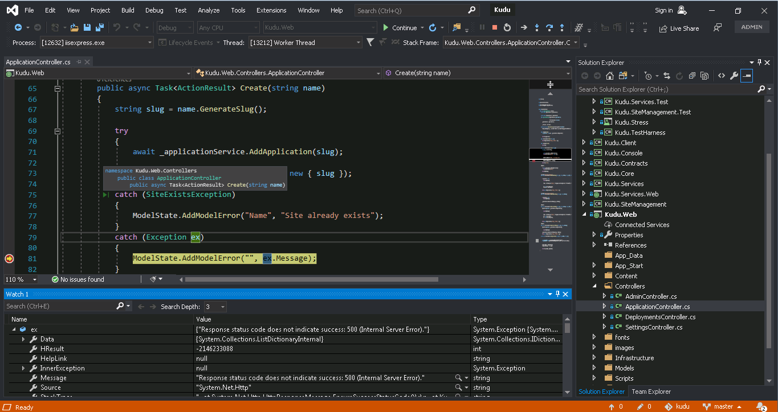Click View Code icon in Solution Explorer
Screen dimensions: 778x412
(x=721, y=76)
